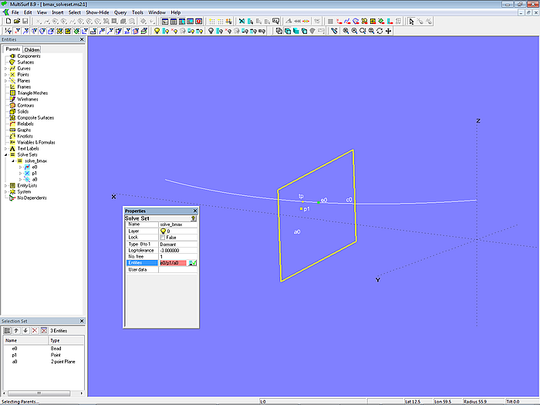This screenshot has height=405, width=540.
Task: Select the solve_bmax tree item
Action: coord(35,160)
